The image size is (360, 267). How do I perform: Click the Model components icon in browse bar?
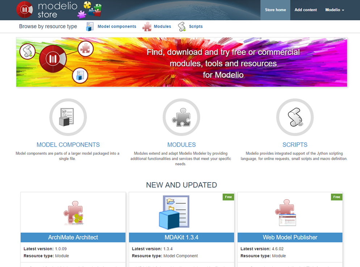click(89, 27)
